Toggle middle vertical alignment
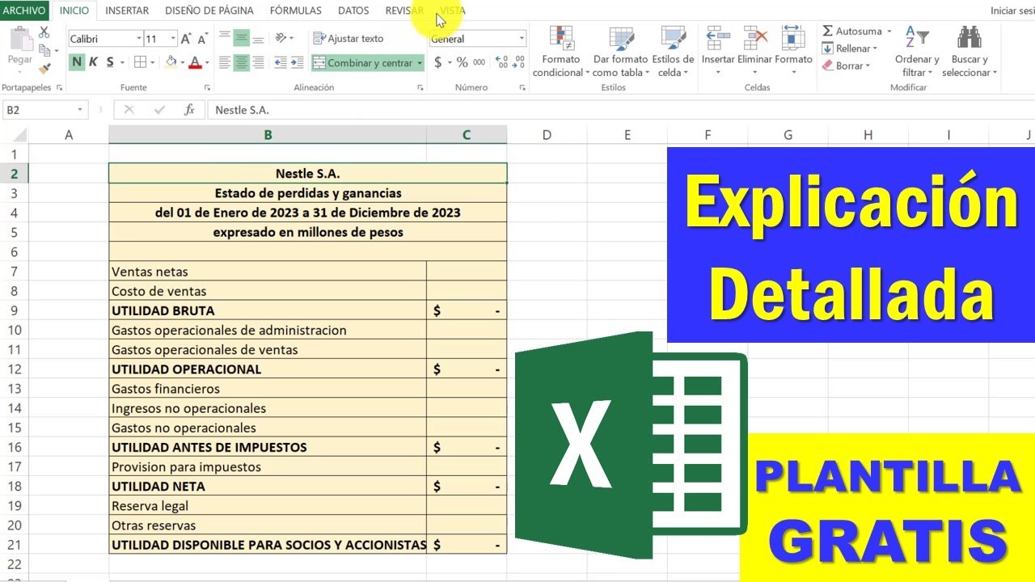 click(x=241, y=38)
